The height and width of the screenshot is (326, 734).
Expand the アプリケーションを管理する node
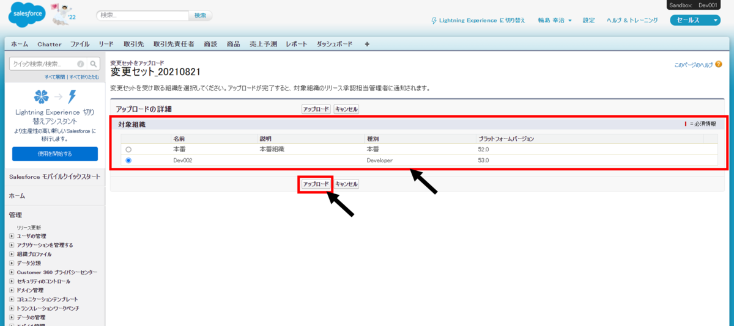click(12, 245)
